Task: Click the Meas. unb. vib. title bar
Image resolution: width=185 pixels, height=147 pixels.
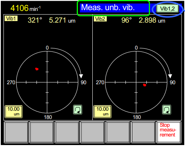Action: point(114,8)
